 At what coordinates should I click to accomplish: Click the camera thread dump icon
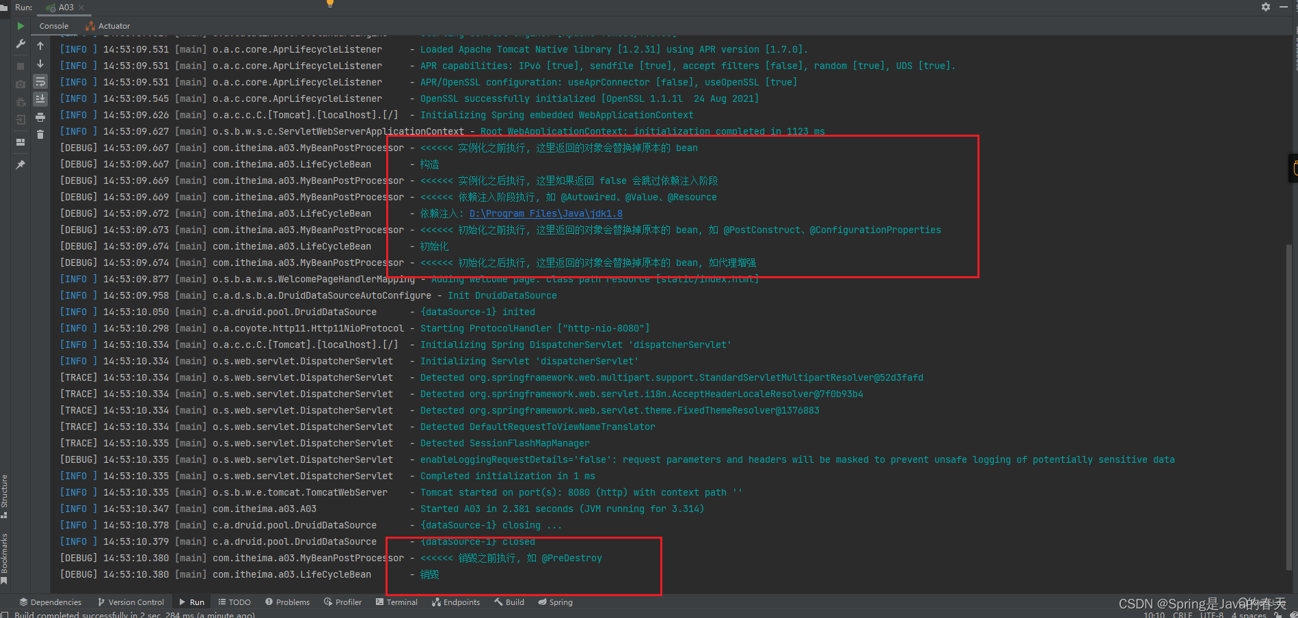[x=21, y=84]
